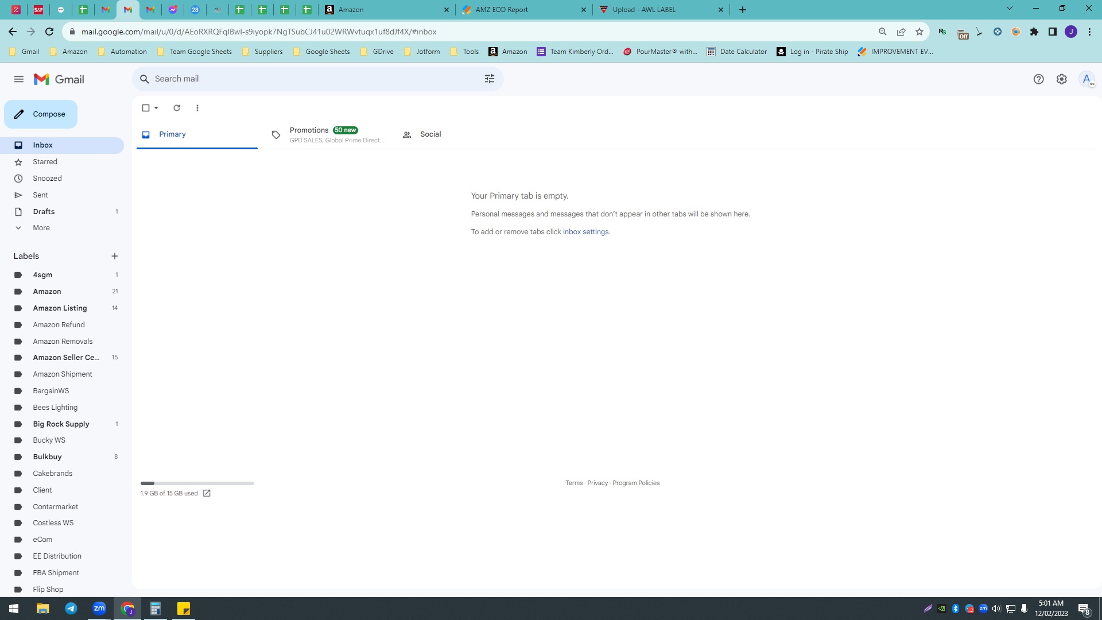This screenshot has width=1102, height=620.
Task: Open Telegram from the taskbar
Action: [71, 609]
